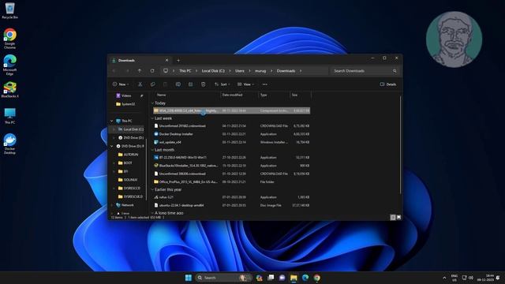505x284 pixels.
Task: Select Videos in the navigation pane
Action: 126,95
